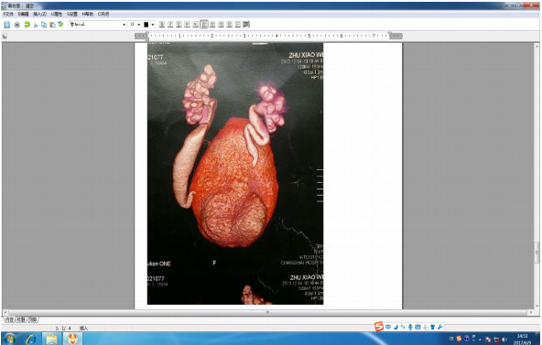Click the Cut scissors icon
The height and width of the screenshot is (345, 542).
(36, 25)
